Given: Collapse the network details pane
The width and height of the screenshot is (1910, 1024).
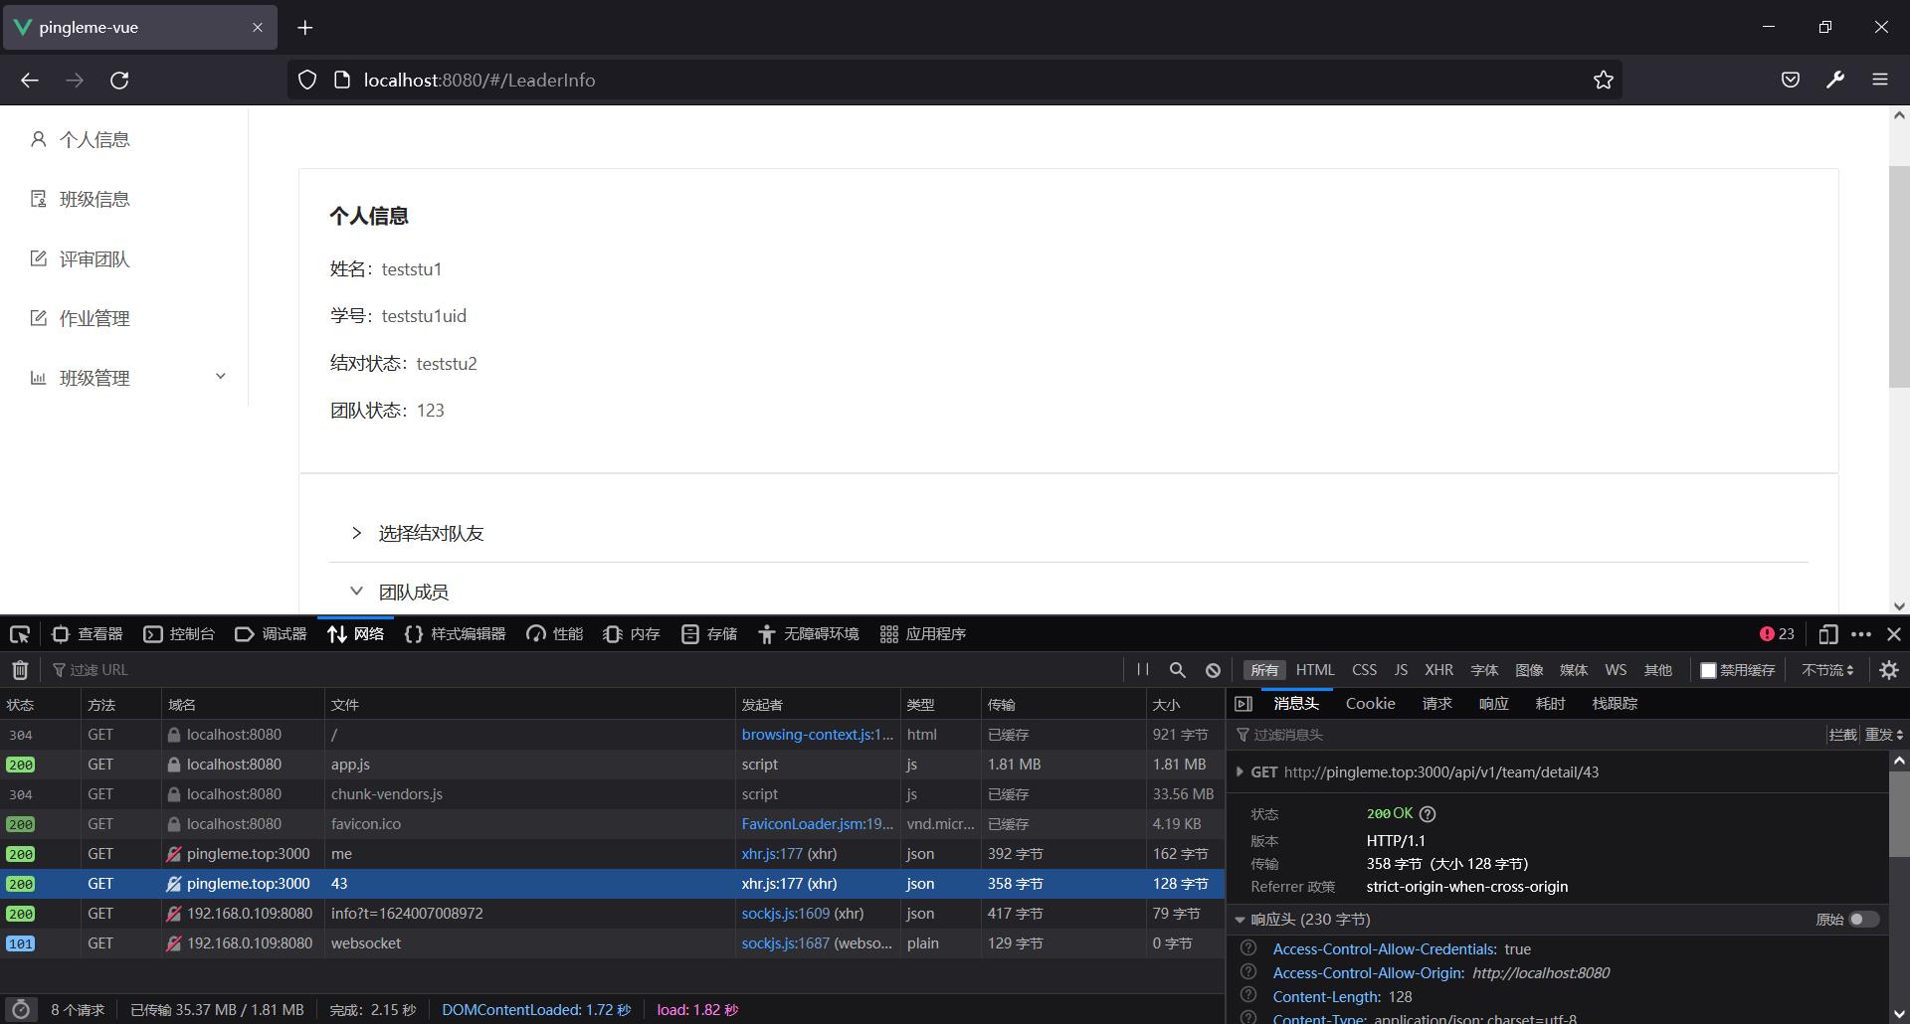Looking at the screenshot, I should coord(1243,704).
